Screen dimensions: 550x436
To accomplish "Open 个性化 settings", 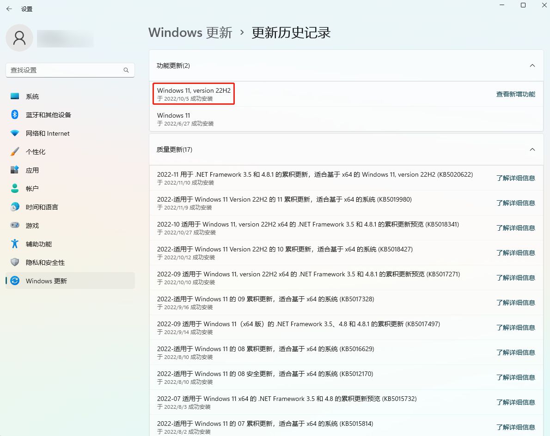I will (x=70, y=152).
